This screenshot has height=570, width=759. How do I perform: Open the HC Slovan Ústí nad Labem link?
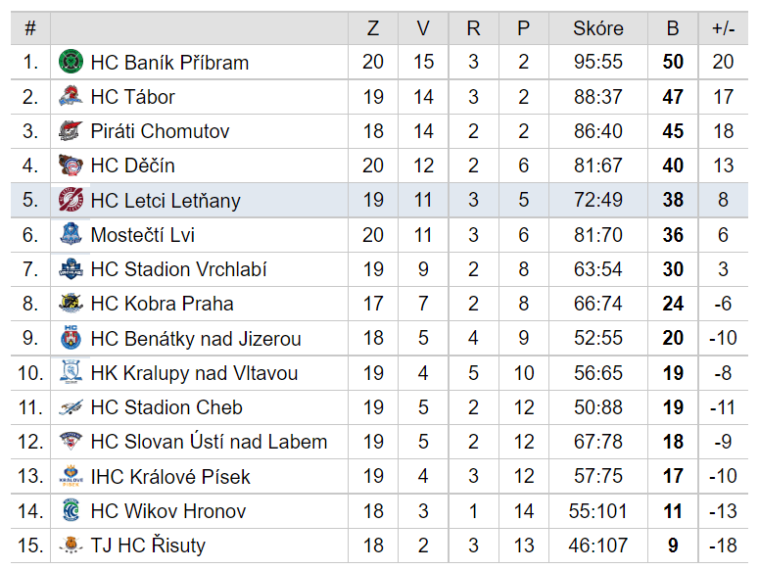(x=210, y=441)
